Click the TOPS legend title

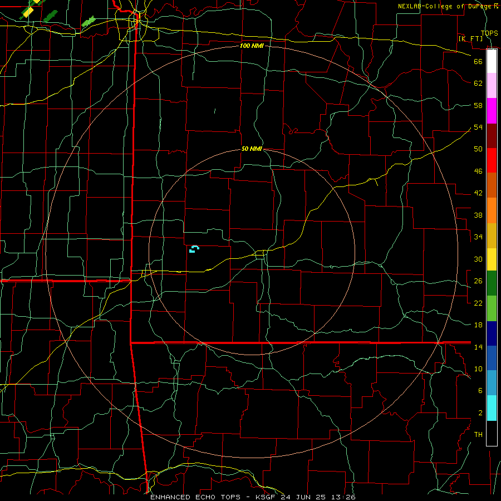pyautogui.click(x=489, y=33)
